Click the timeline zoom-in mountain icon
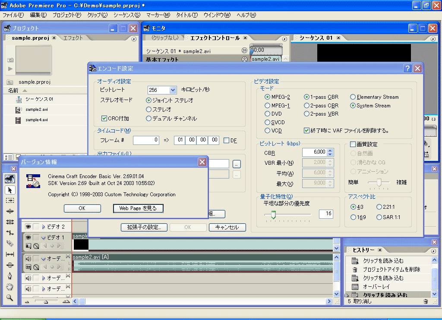Image resolution: width=442 pixels, height=320 pixels. pos(66,301)
